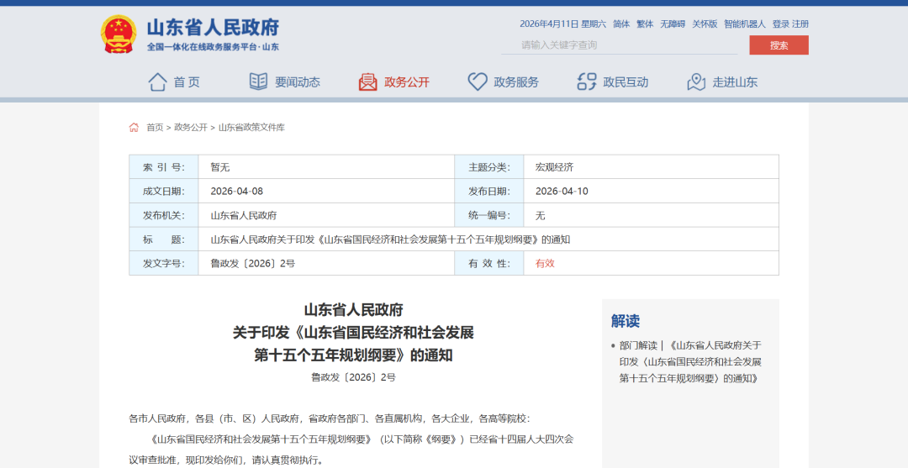Switch to 繁体 traditional Chinese
Screen dimensions: 908x468
645,24
